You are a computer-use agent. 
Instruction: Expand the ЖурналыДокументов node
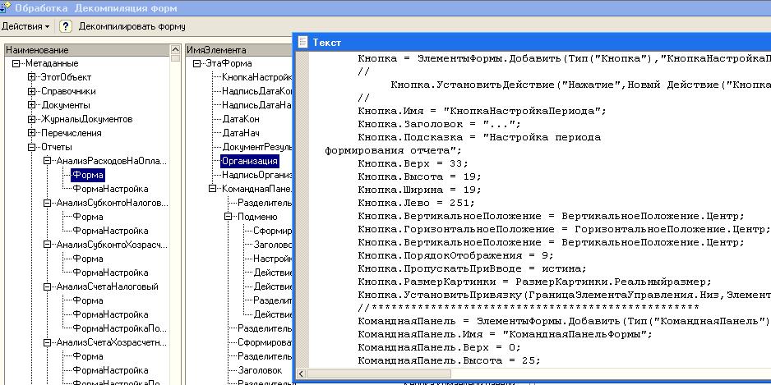(32, 119)
